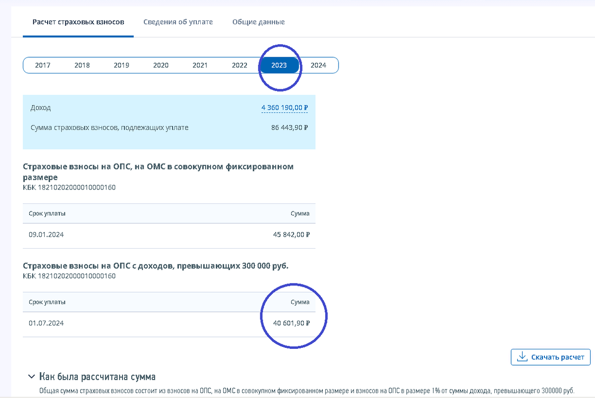
Task: Select year 2023
Action: coord(279,65)
